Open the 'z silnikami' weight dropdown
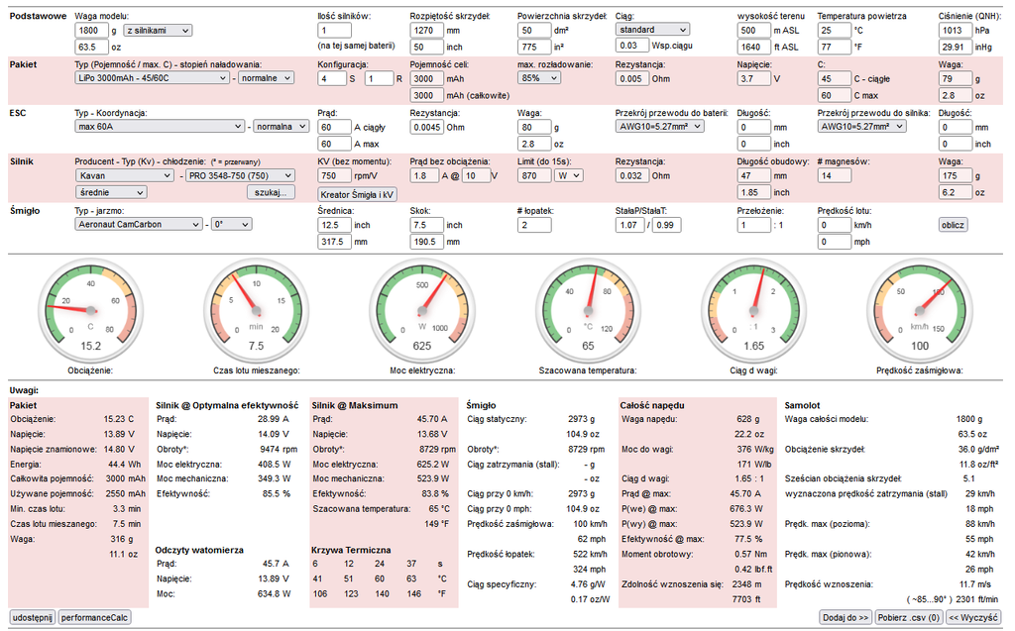This screenshot has width=1015, height=631. click(x=157, y=31)
